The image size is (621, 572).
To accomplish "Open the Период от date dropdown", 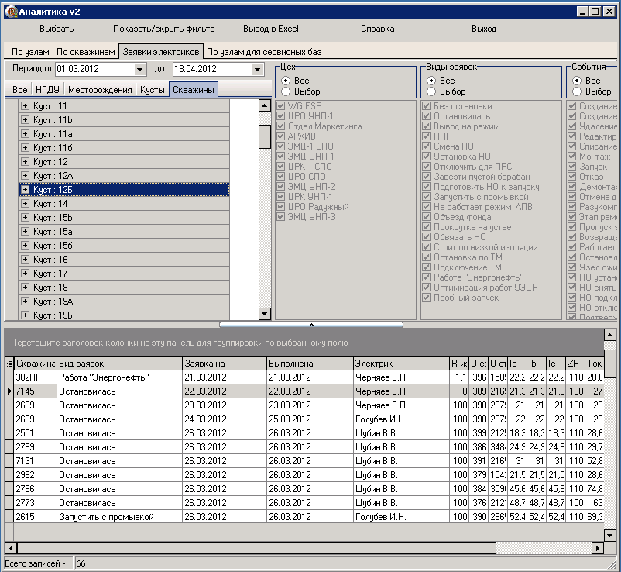I will [x=139, y=70].
